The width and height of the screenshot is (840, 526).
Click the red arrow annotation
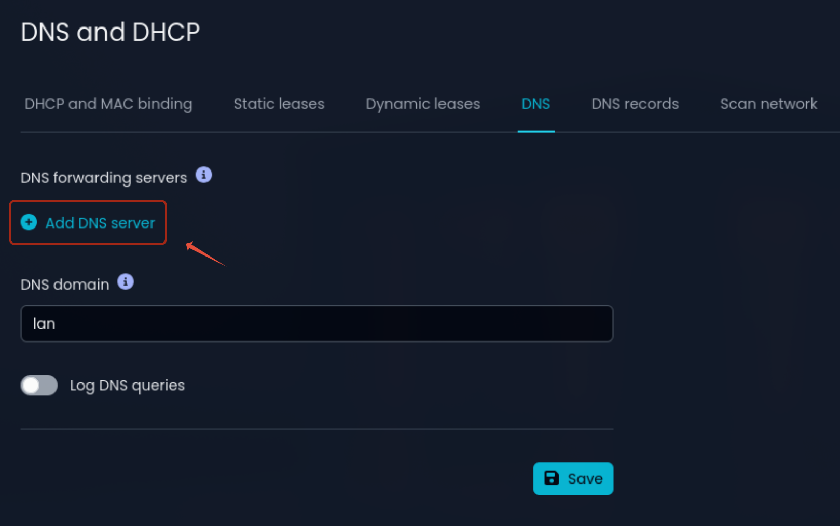(x=206, y=254)
